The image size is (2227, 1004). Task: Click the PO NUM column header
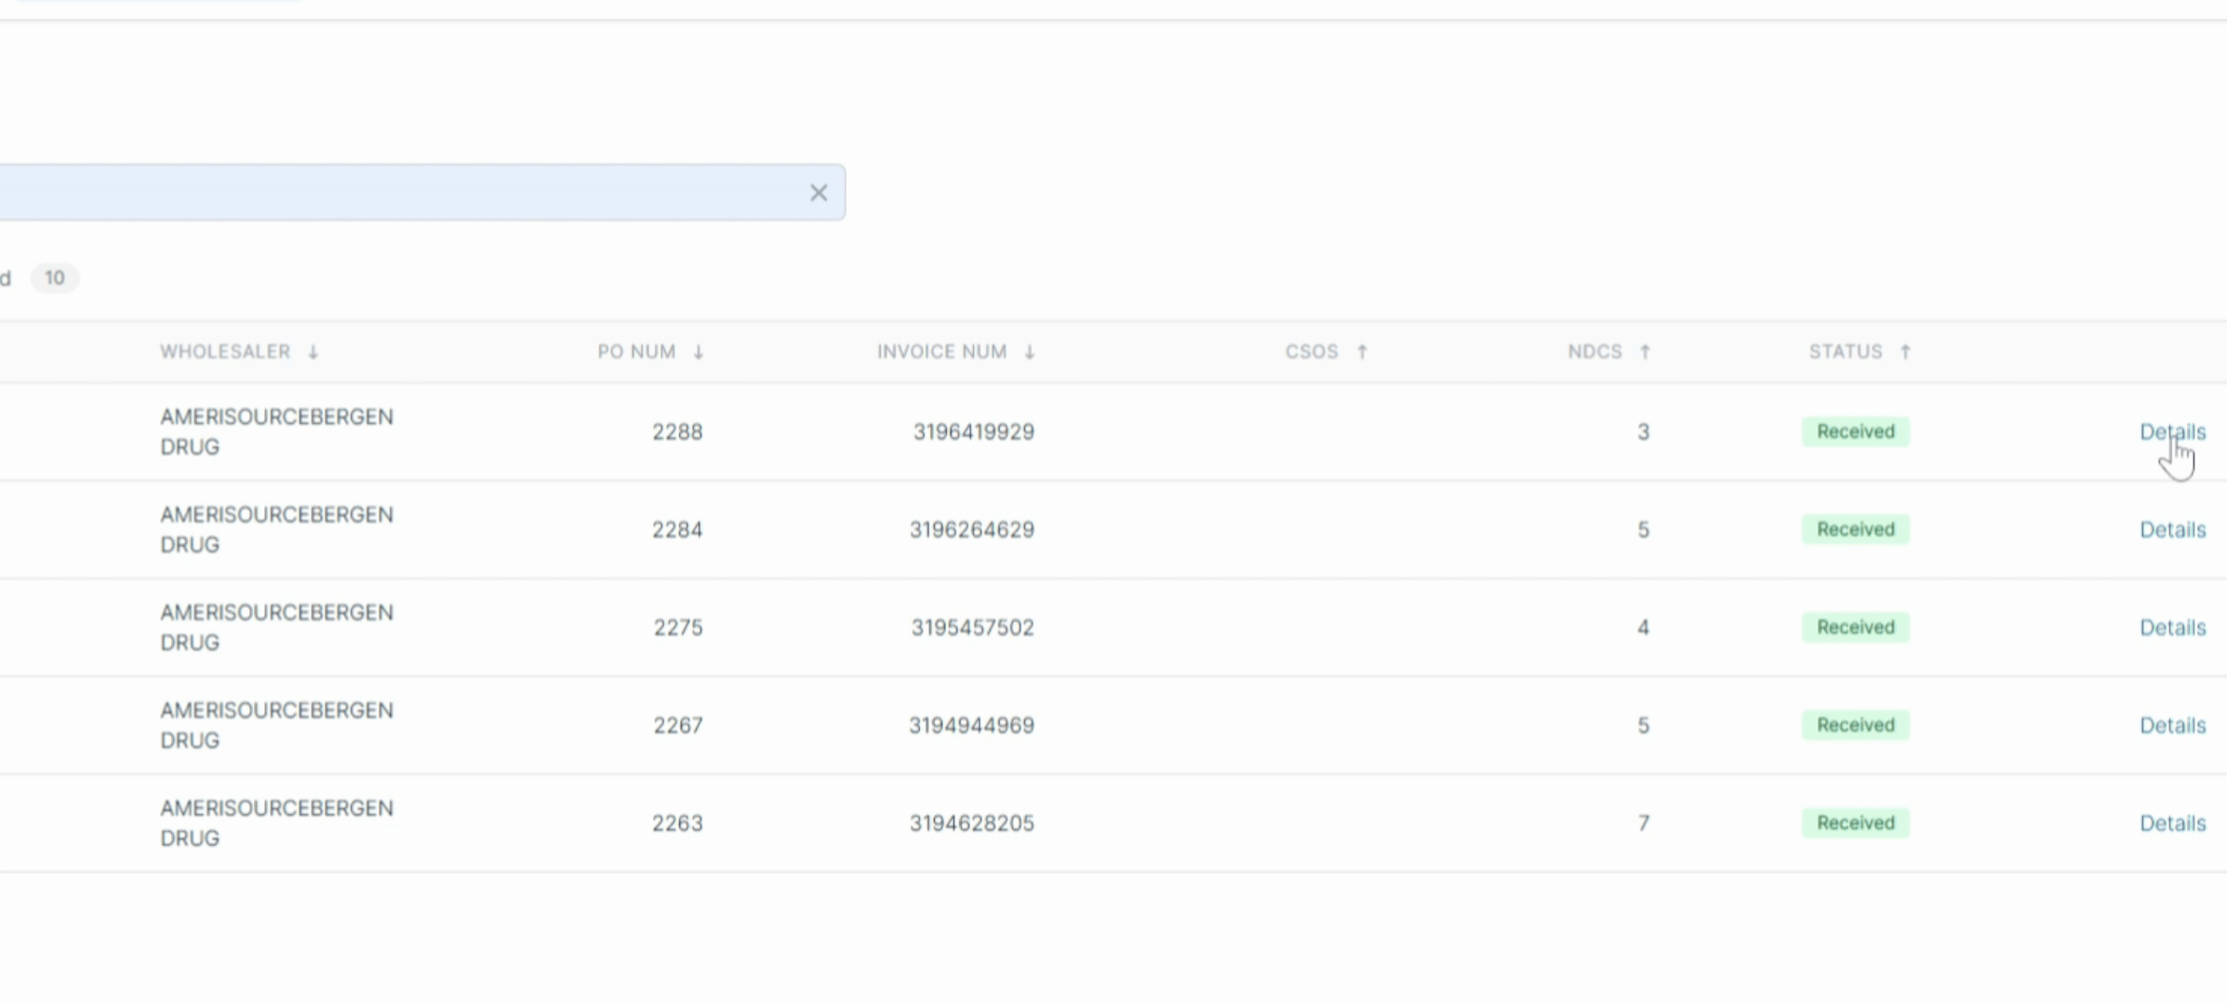[x=636, y=351]
